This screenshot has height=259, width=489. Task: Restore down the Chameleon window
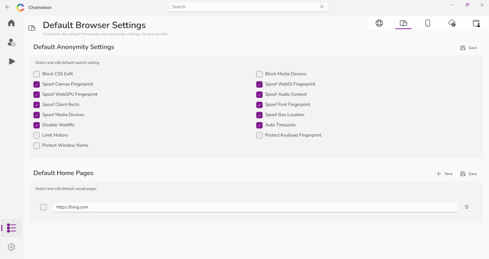click(467, 5)
